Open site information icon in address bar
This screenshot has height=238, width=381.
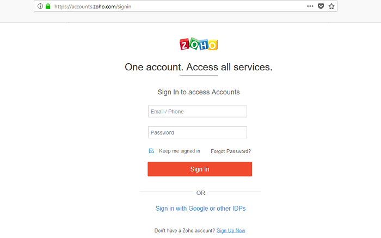[x=40, y=7]
